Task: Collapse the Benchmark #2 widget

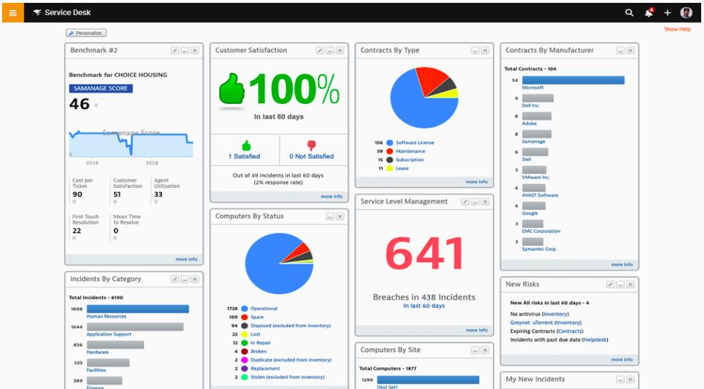Action: [x=185, y=51]
